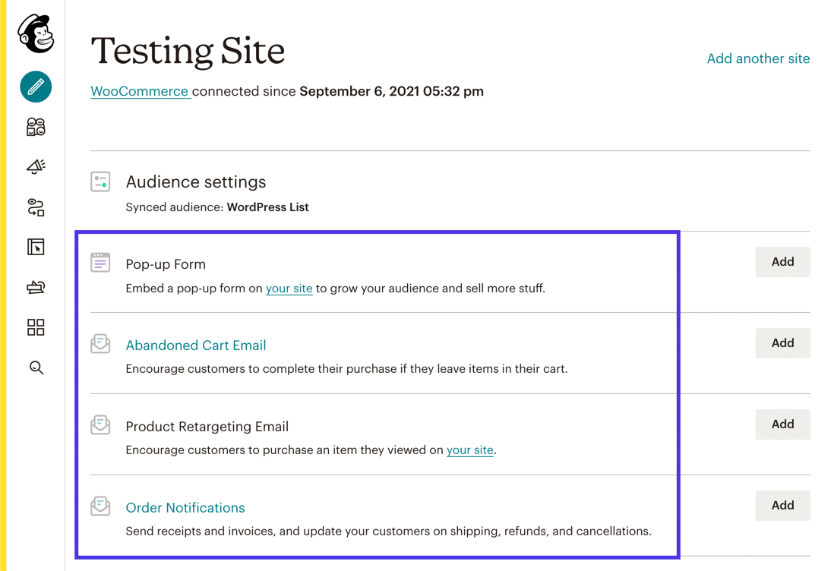Image resolution: width=834 pixels, height=571 pixels.
Task: Select the Create pencil icon in sidebar
Action: 35,87
